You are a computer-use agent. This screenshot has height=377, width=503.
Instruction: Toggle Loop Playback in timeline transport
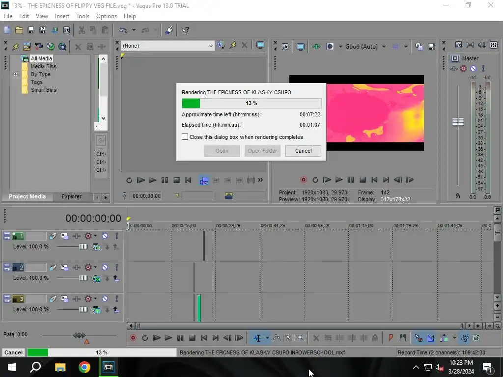coord(145,338)
